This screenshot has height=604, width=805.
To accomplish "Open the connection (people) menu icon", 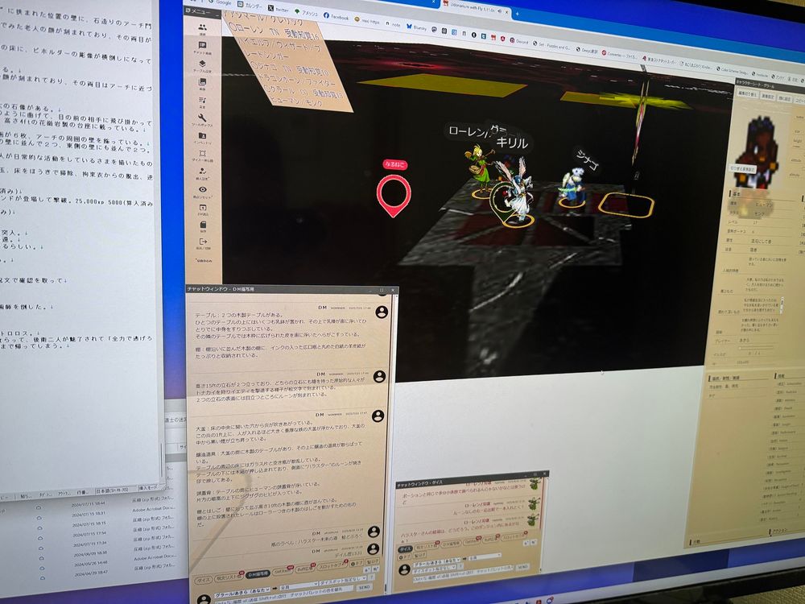I will [203, 27].
